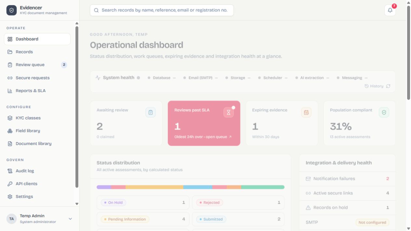Screen dimensions: 411x231
Task: Click the System health pulse icon
Action: point(98,78)
